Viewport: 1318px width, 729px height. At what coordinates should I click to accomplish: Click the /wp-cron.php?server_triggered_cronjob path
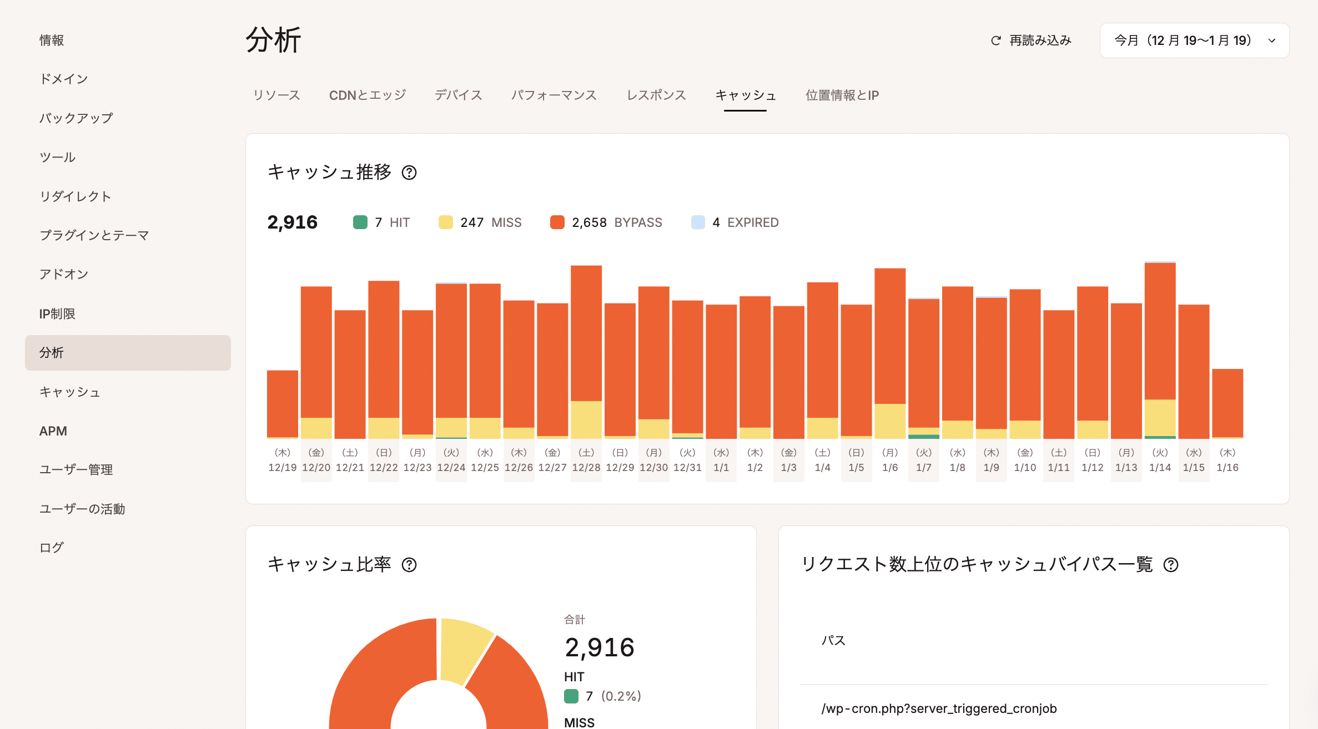[x=939, y=708]
